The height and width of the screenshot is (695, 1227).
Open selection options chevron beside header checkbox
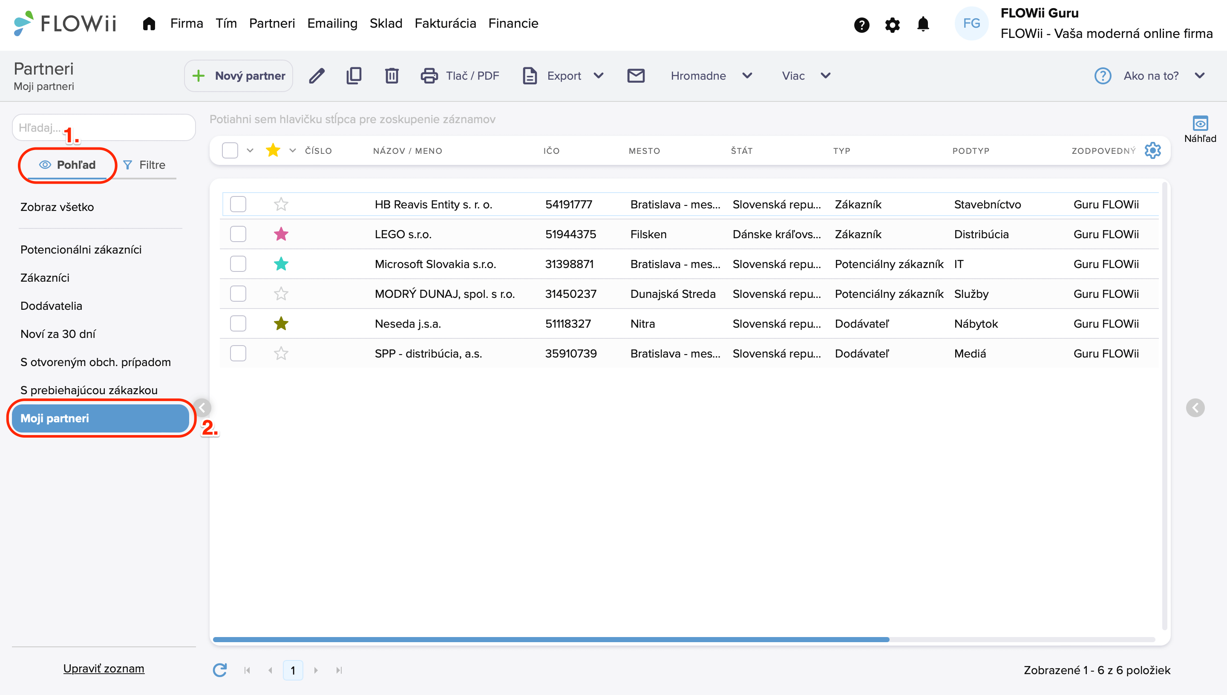pos(250,150)
